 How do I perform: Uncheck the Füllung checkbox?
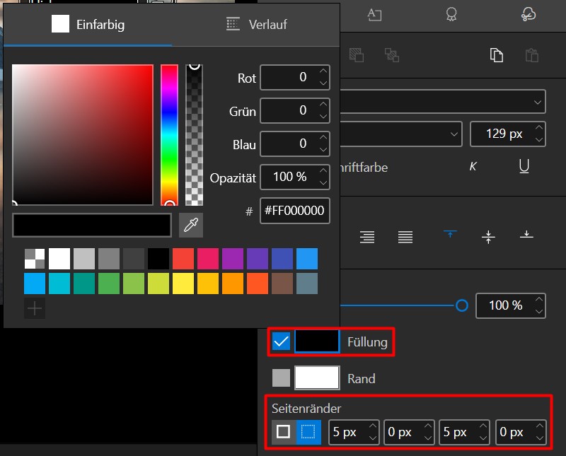coord(281,341)
